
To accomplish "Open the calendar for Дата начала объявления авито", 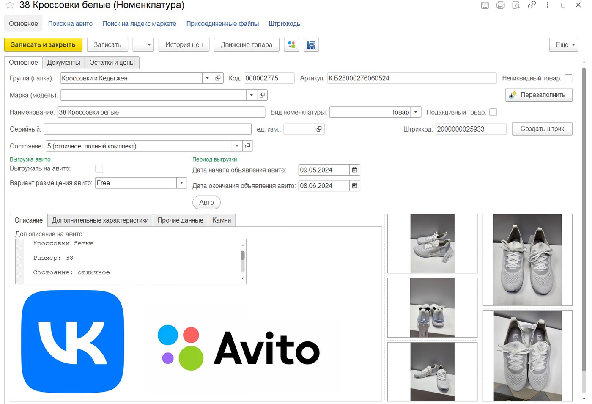I will (355, 170).
